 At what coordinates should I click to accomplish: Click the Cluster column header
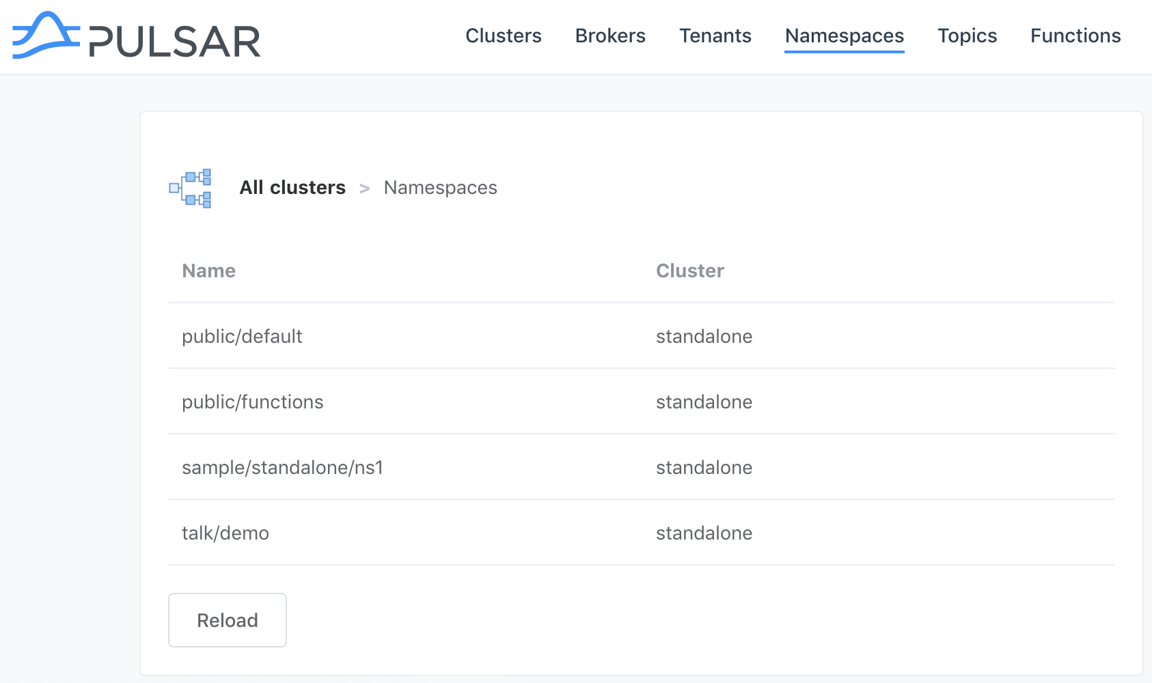coord(690,270)
